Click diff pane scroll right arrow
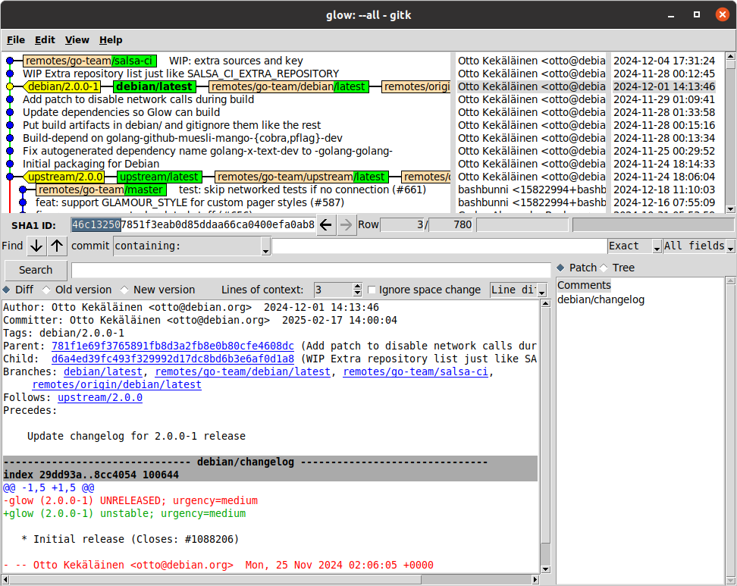Screen dimensions: 737x586 535,580
